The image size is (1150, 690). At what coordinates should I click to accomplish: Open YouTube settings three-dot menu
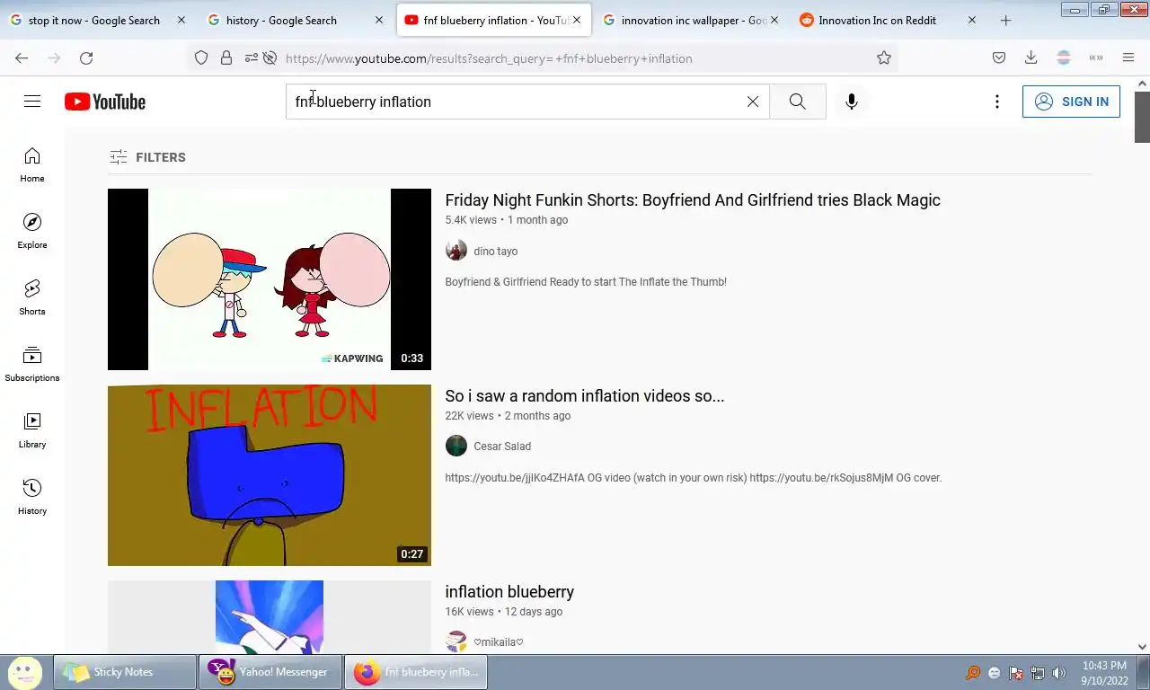click(996, 102)
